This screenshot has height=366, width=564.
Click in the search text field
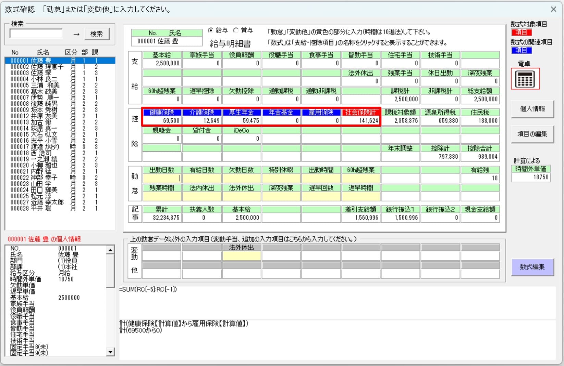(36, 34)
